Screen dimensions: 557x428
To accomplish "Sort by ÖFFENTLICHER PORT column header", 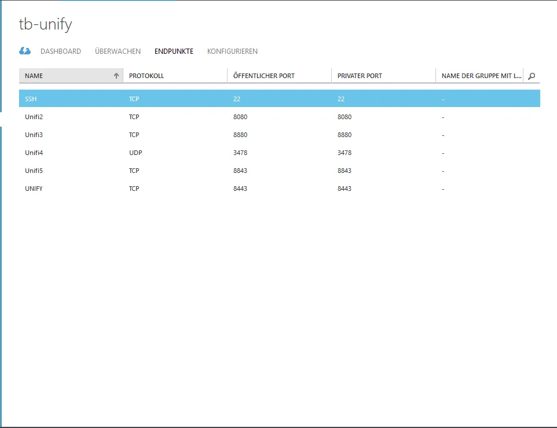I will 279,76.
